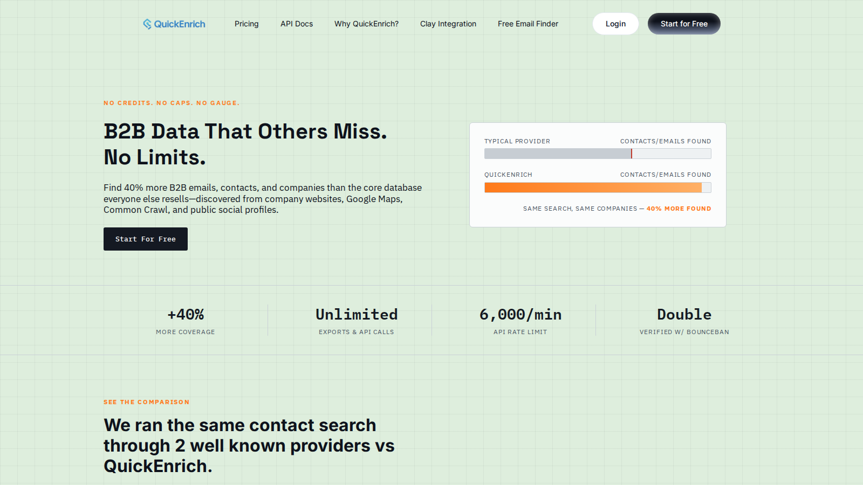Visit the Clay Integration page
The height and width of the screenshot is (485, 863).
[448, 24]
